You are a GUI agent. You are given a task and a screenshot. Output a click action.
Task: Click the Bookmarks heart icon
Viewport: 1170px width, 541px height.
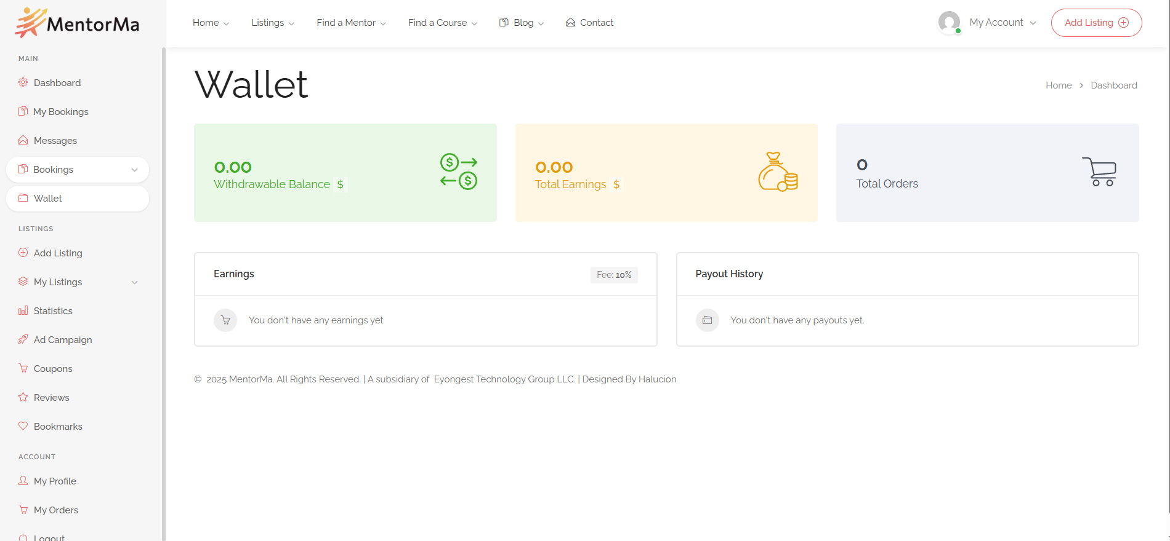coord(23,426)
